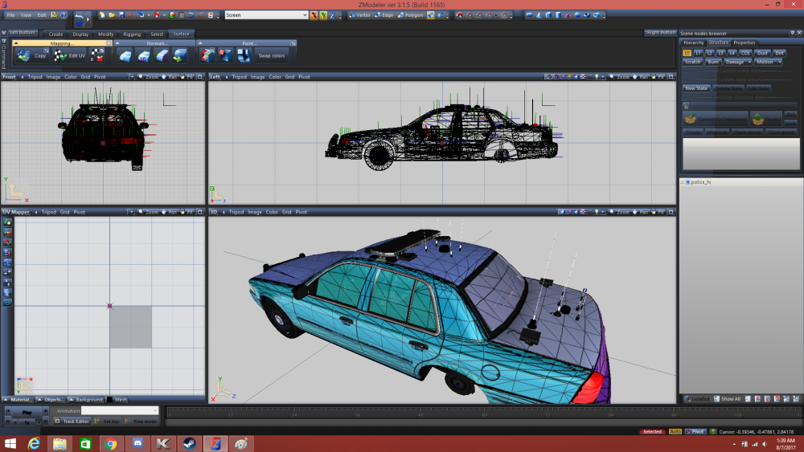Select the Edit UV tool
This screenshot has width=804, height=452.
[x=69, y=55]
